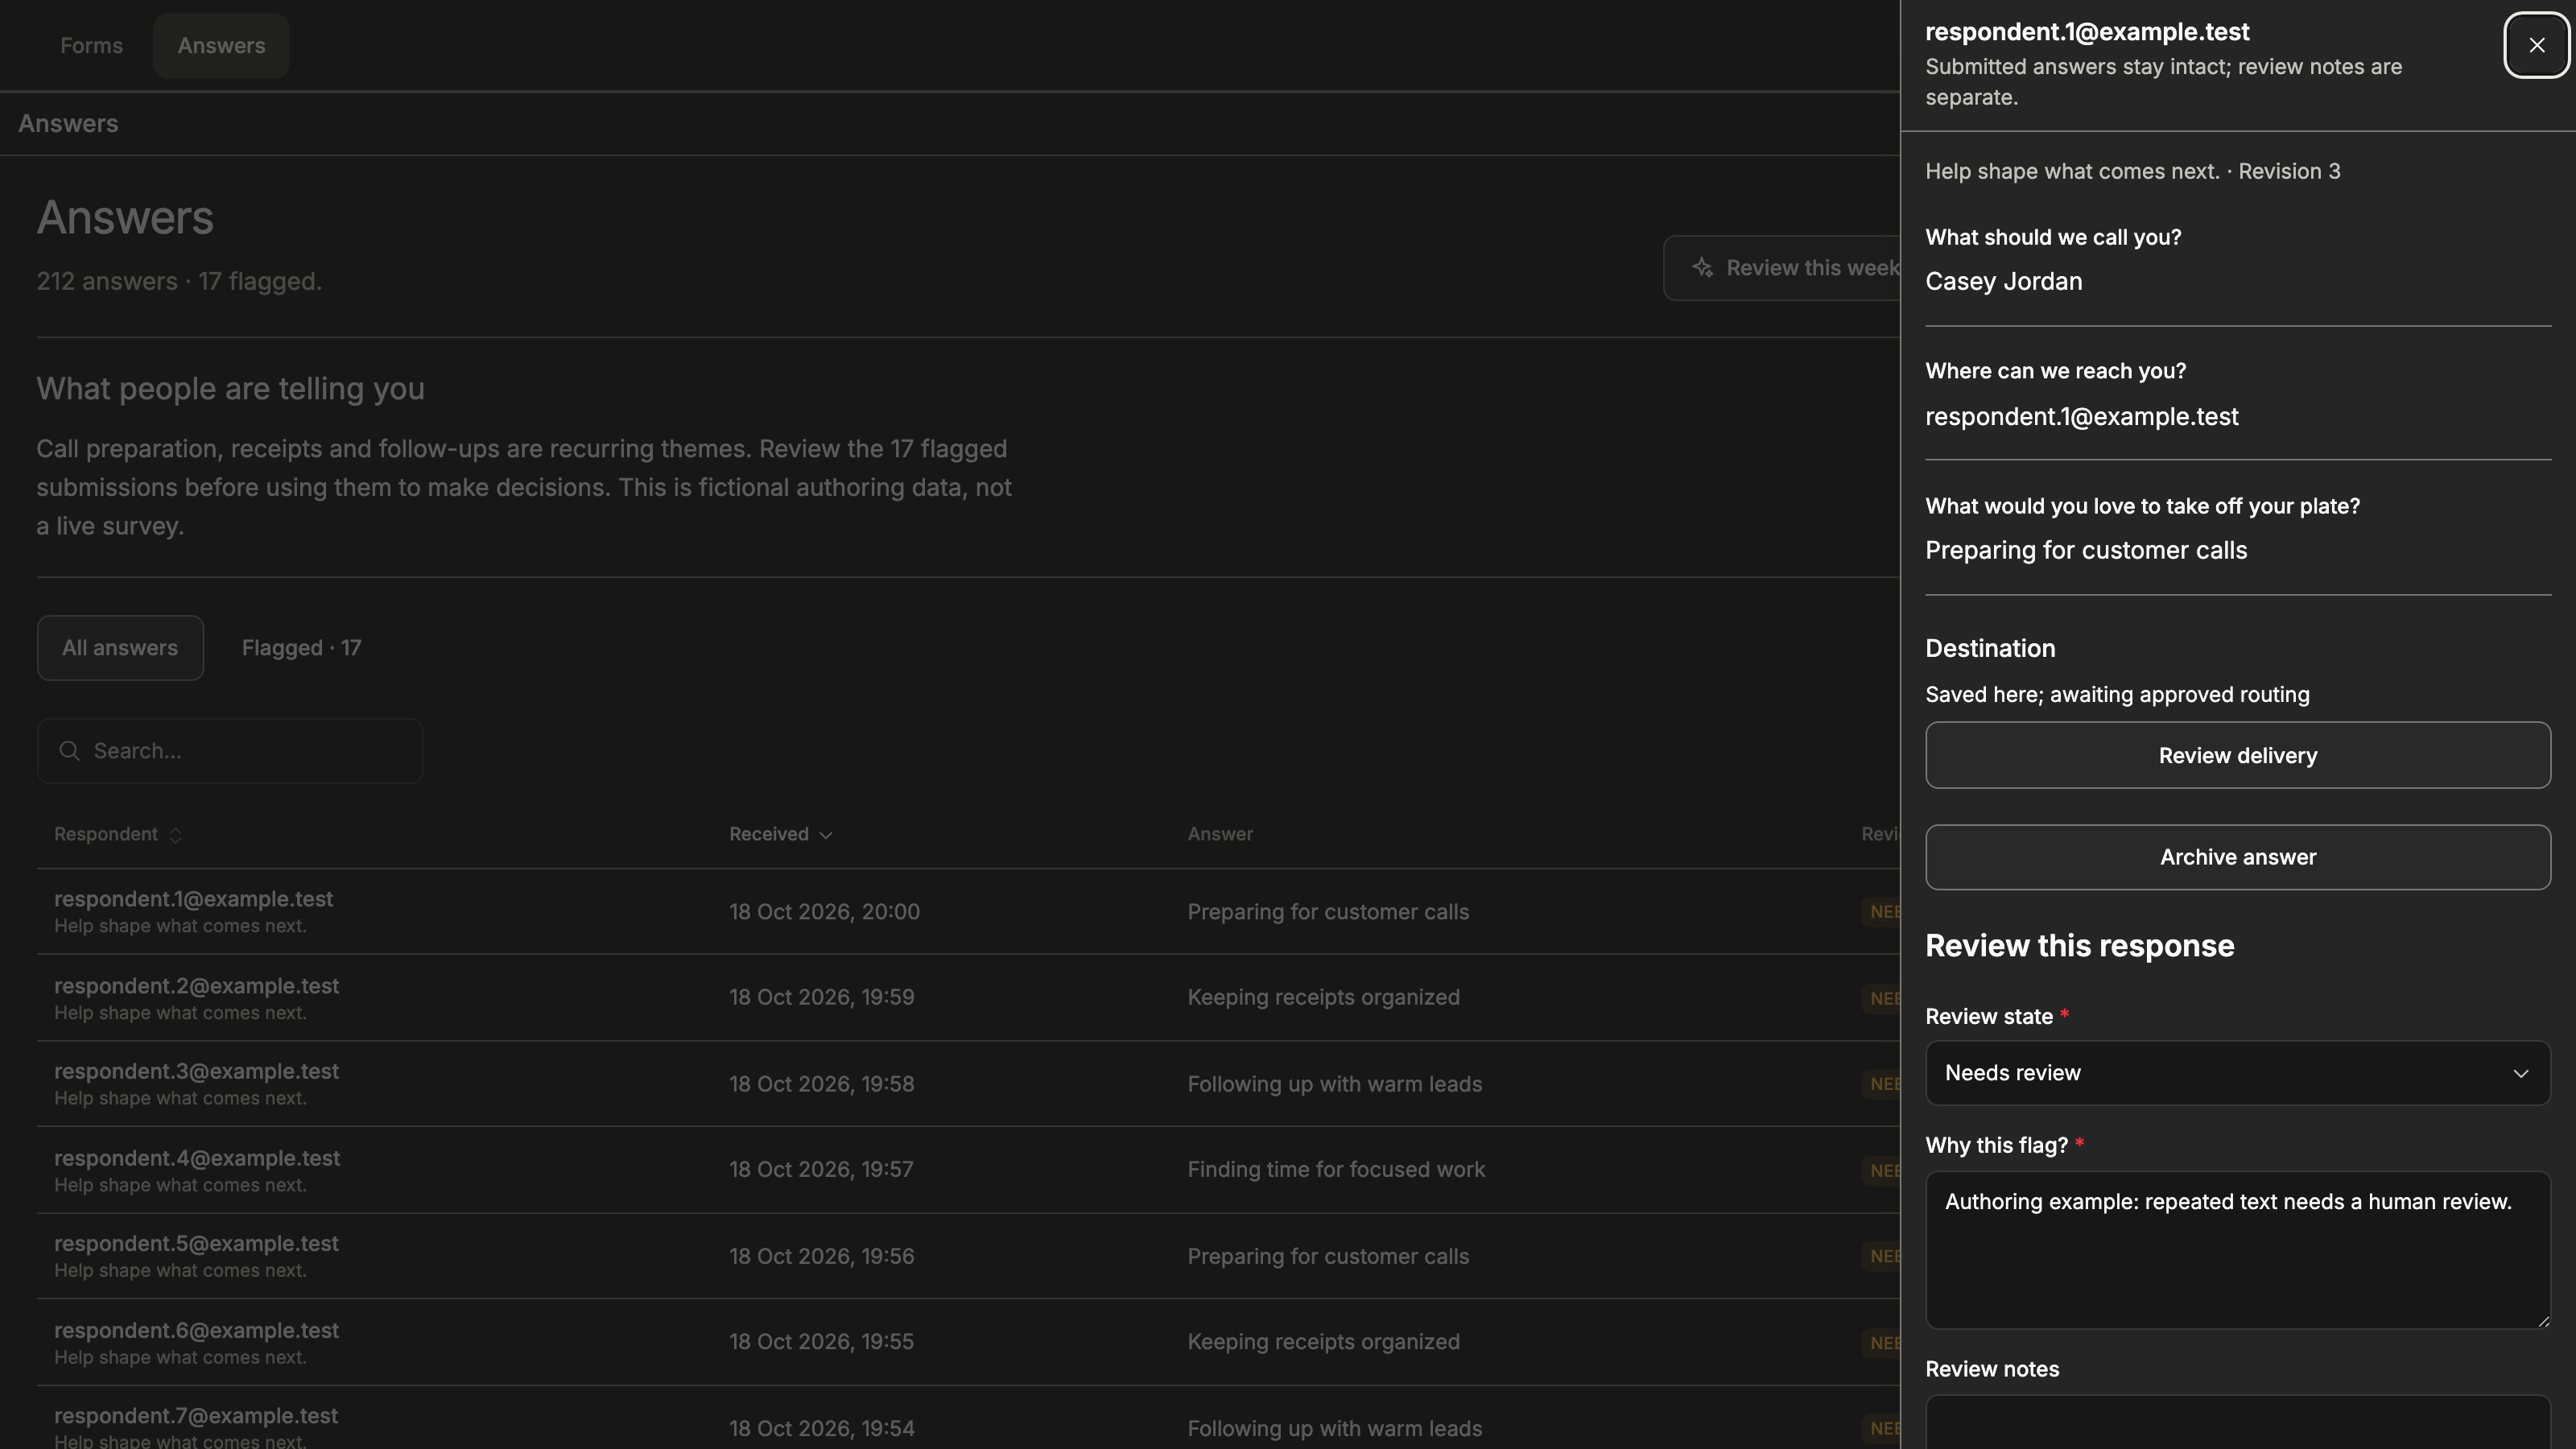Open the respondent.1@example.test row
2576x1449 pixels.
(968, 911)
